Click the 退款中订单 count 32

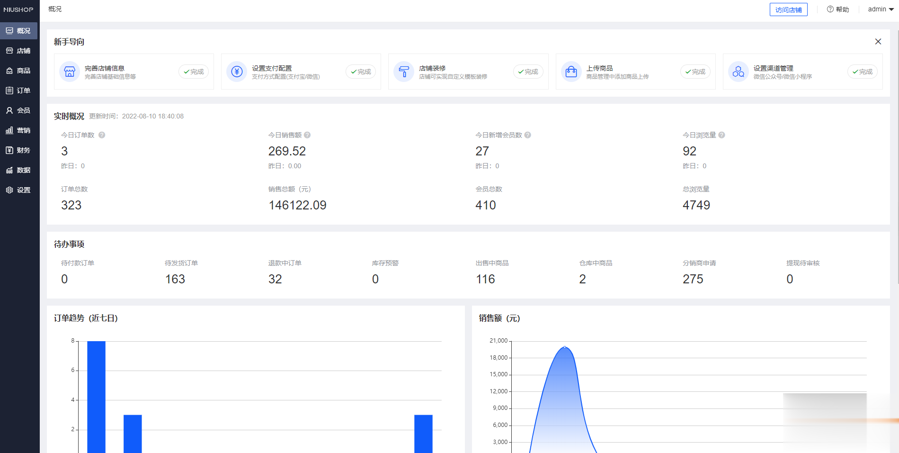pyautogui.click(x=275, y=279)
